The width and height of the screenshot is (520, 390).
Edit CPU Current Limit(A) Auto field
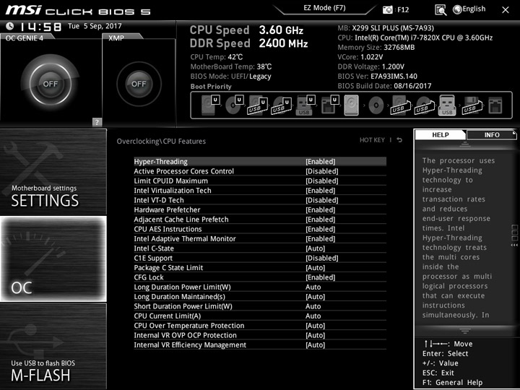pos(313,316)
